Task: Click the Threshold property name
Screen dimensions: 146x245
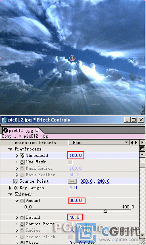Action: pos(37,155)
